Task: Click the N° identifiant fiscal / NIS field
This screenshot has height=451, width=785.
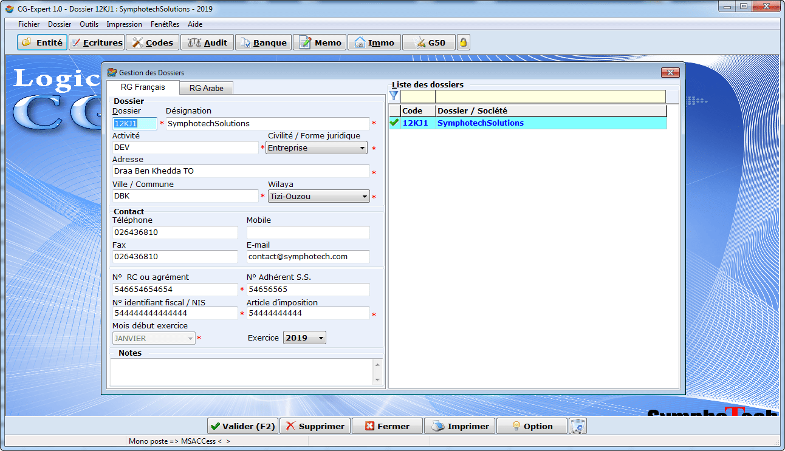Action: click(x=175, y=313)
